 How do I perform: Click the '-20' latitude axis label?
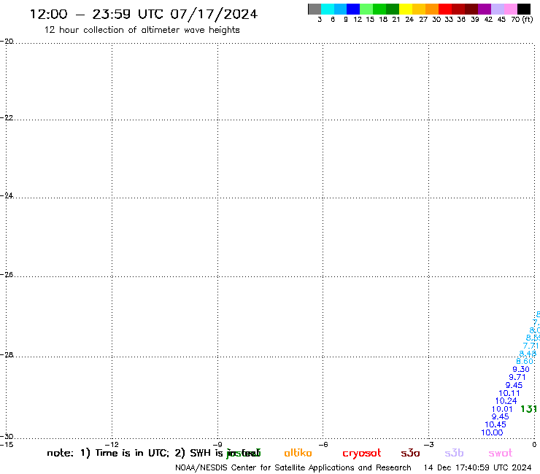tap(7, 42)
